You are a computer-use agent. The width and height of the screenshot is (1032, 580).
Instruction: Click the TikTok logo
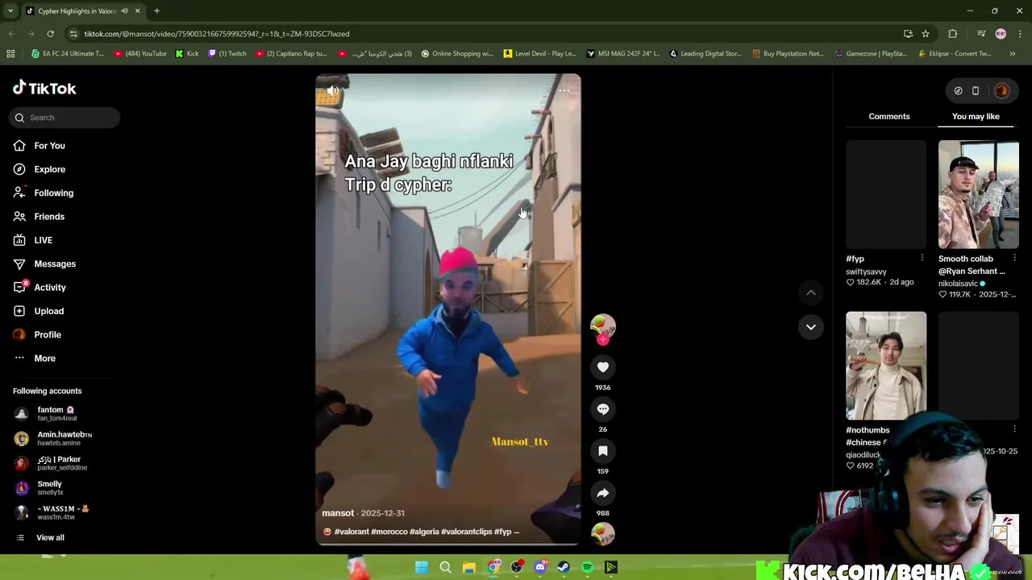[x=44, y=89]
